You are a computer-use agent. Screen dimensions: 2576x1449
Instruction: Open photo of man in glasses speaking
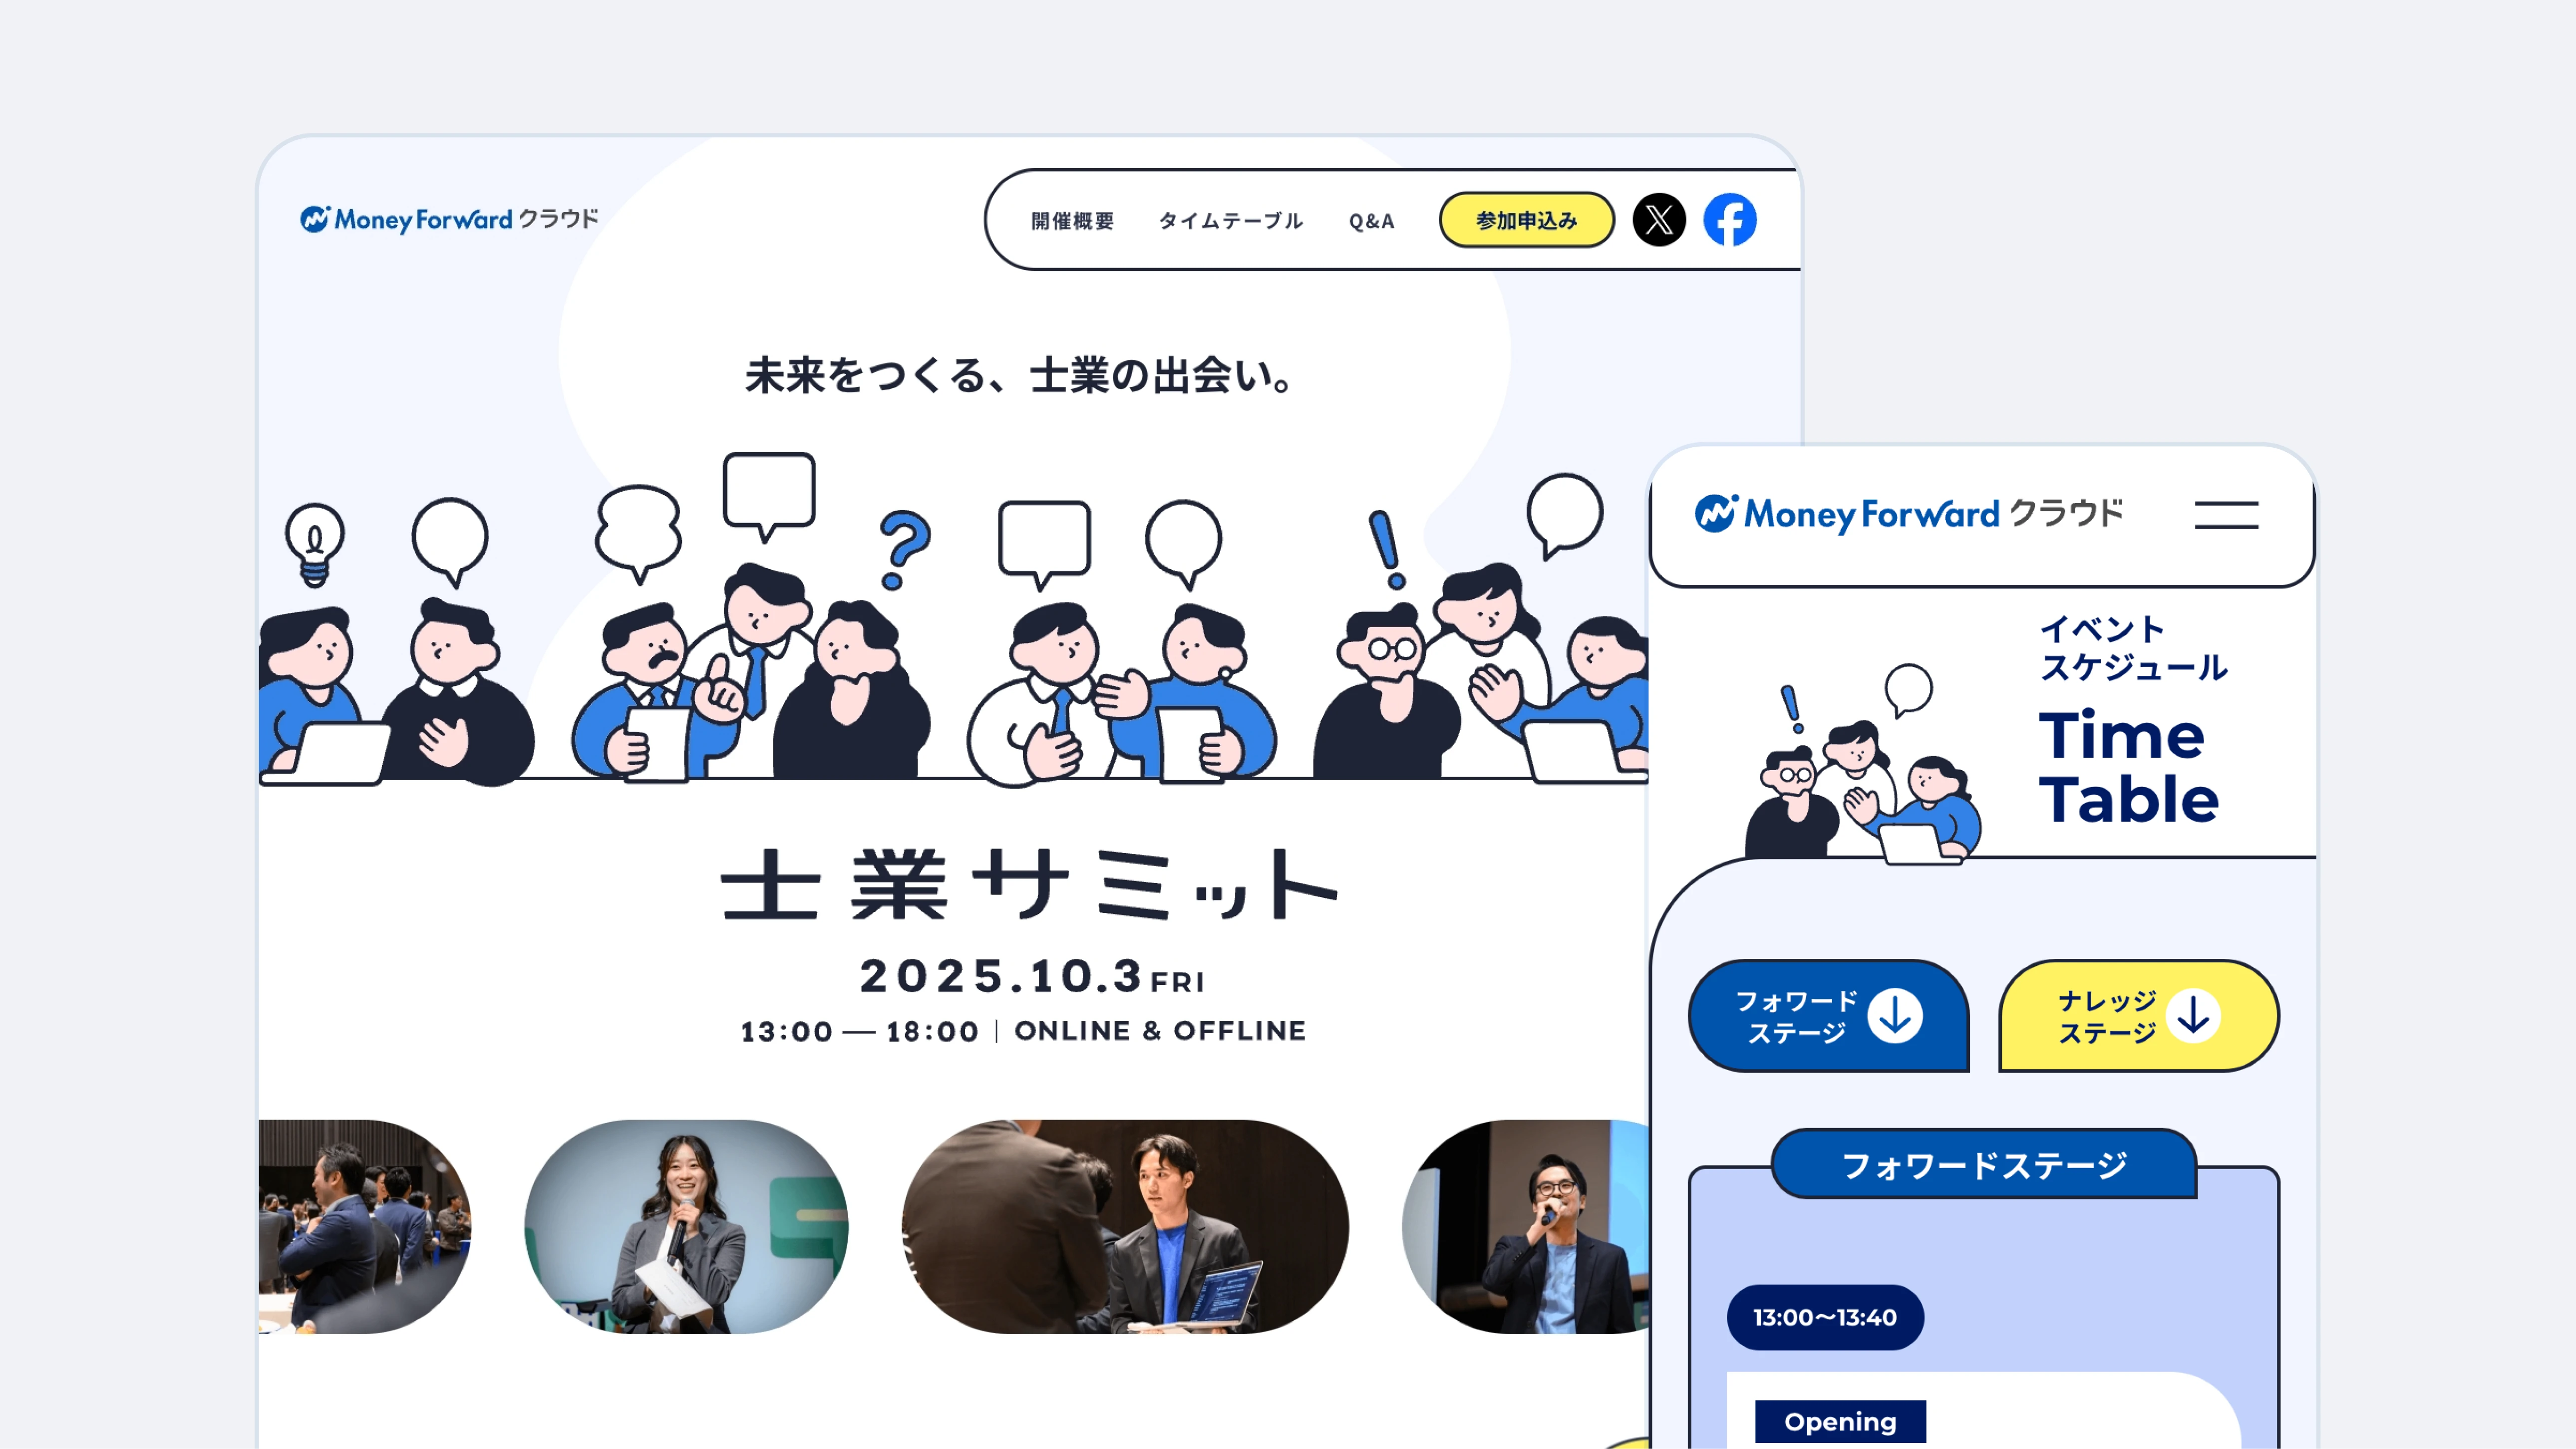click(x=1526, y=1226)
